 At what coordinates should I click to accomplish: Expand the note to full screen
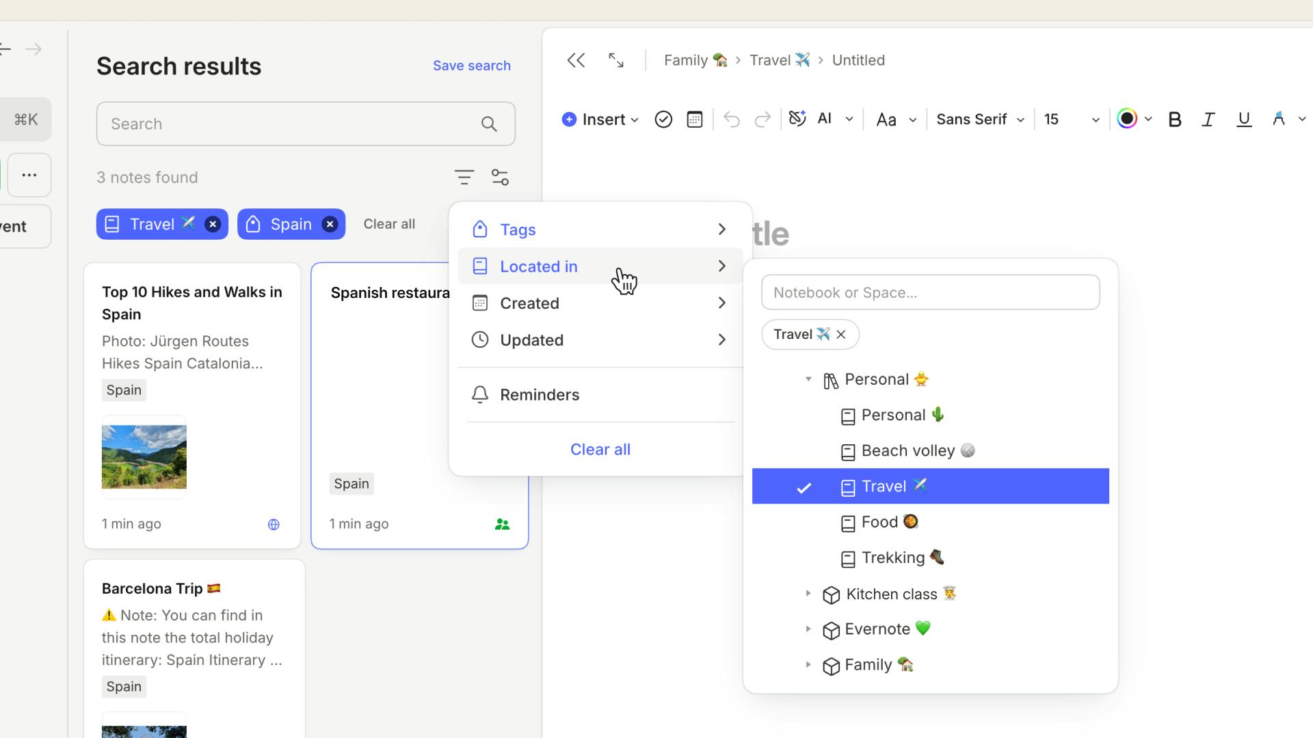[x=615, y=60]
